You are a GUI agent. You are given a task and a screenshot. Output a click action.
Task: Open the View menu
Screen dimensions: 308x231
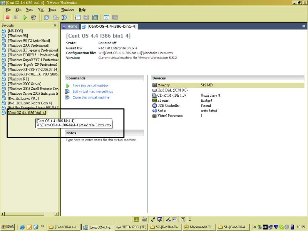pos(30,9)
